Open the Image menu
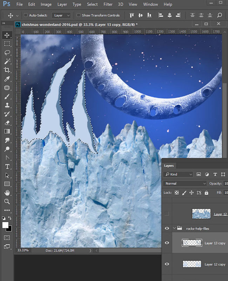Image resolution: width=228 pixels, height=281 pixels. (x=46, y=4)
